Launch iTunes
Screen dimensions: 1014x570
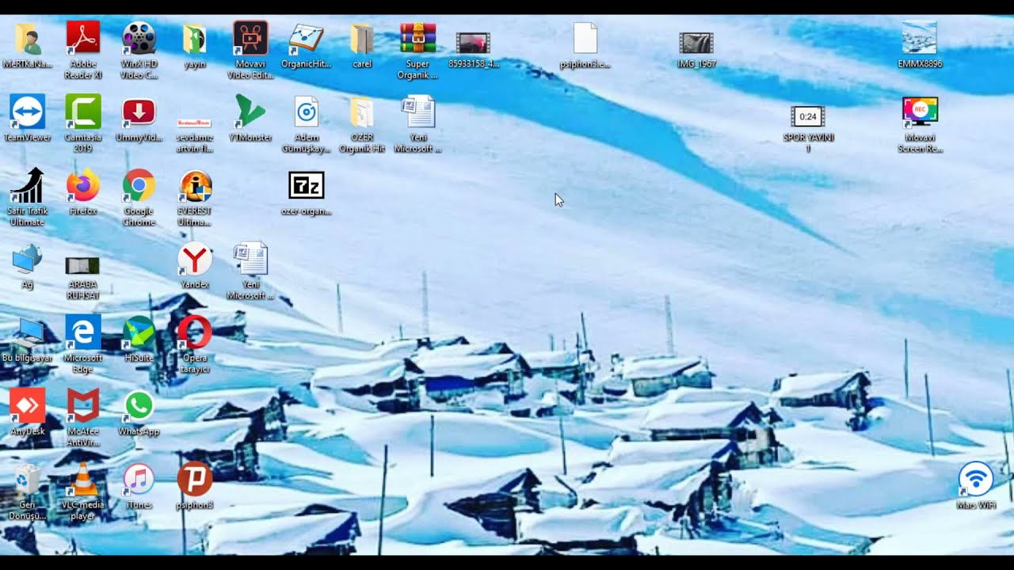point(139,480)
